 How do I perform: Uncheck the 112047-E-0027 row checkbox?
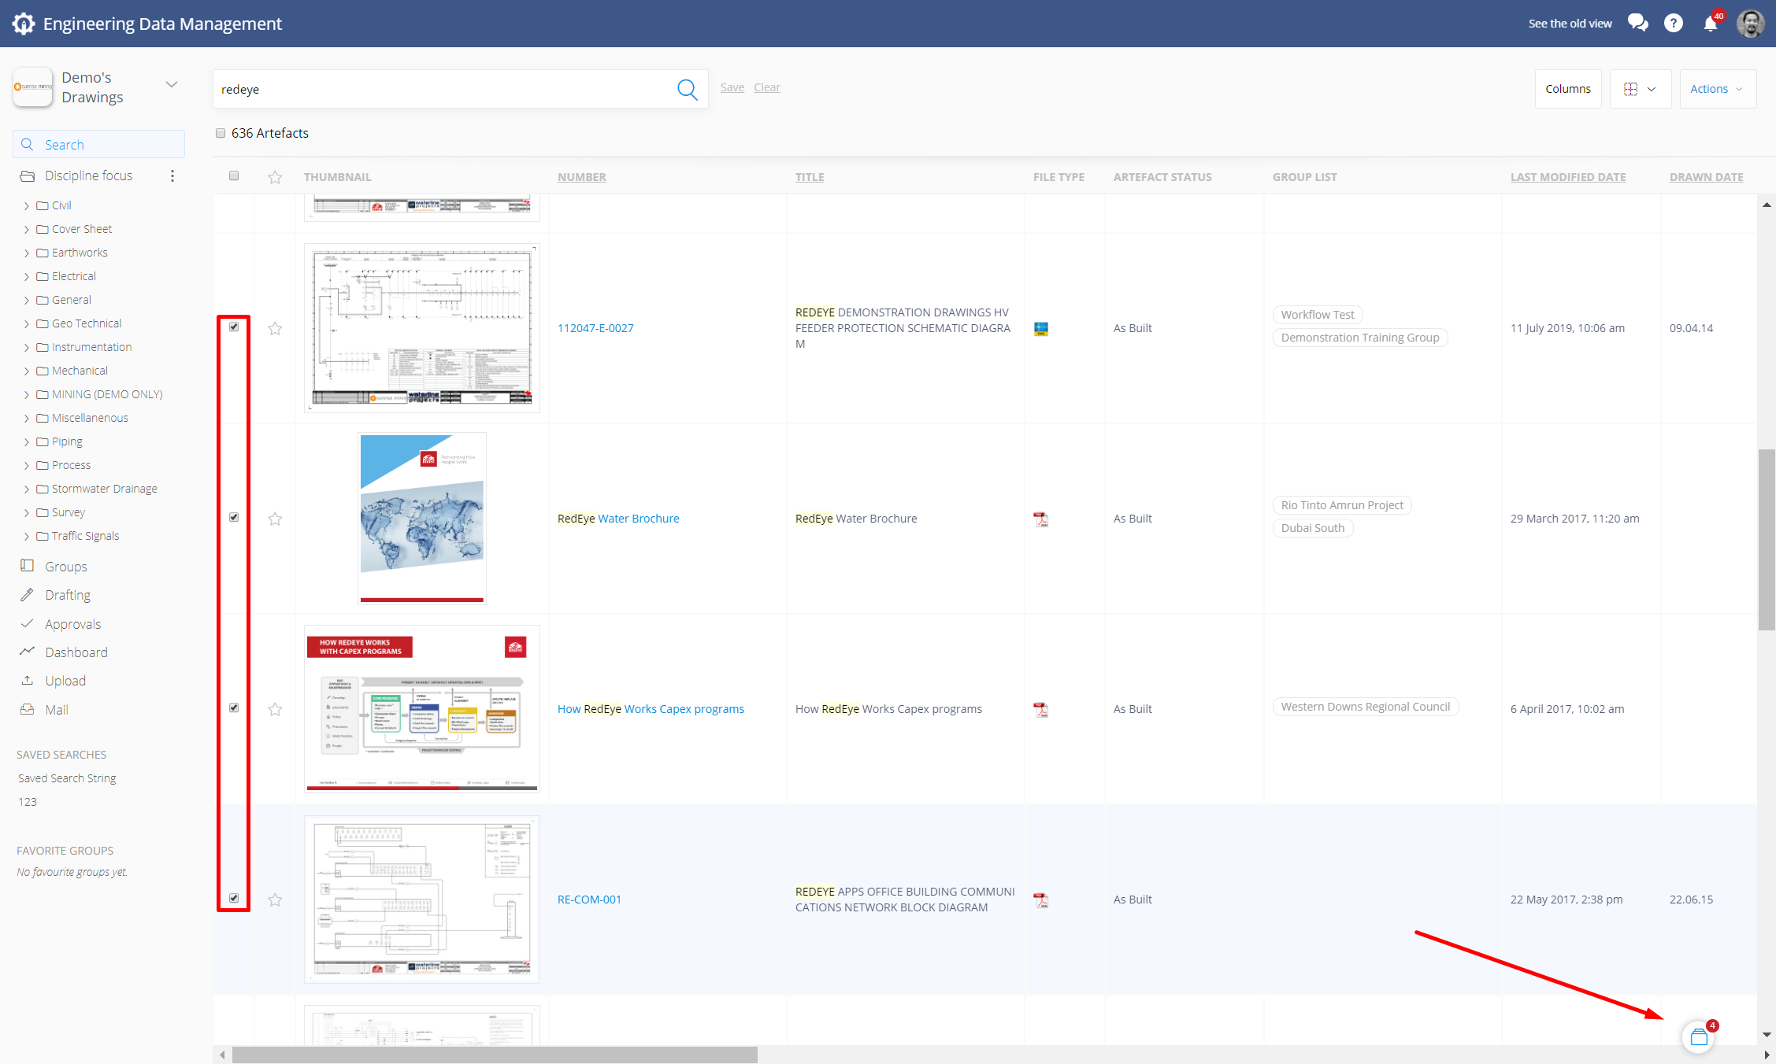pyautogui.click(x=234, y=327)
